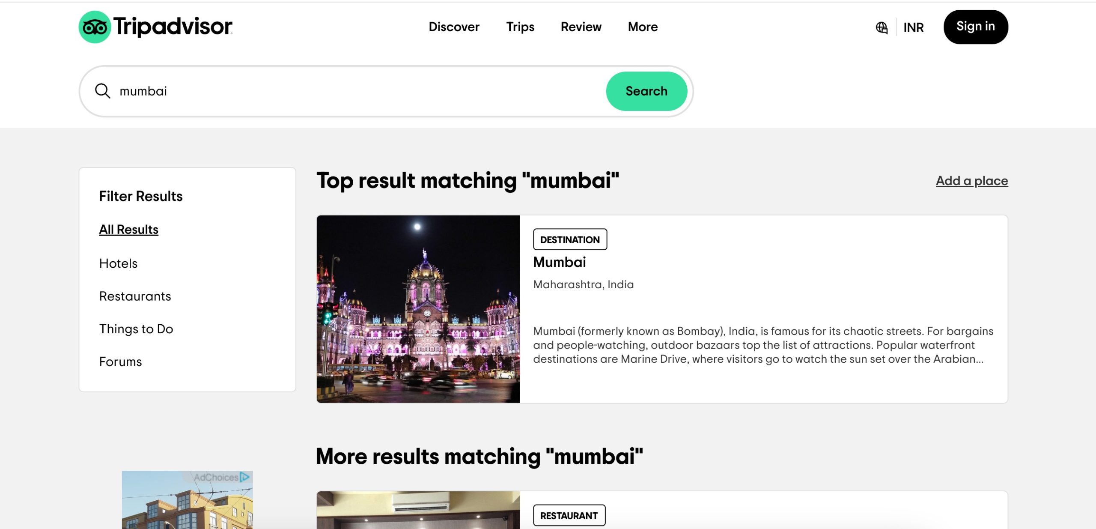Select the Restaurants filter option

point(135,295)
